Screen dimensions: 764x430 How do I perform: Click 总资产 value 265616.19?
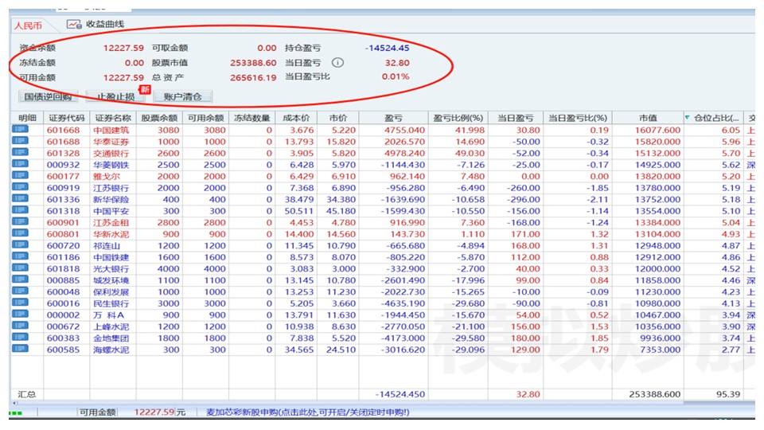(x=253, y=77)
